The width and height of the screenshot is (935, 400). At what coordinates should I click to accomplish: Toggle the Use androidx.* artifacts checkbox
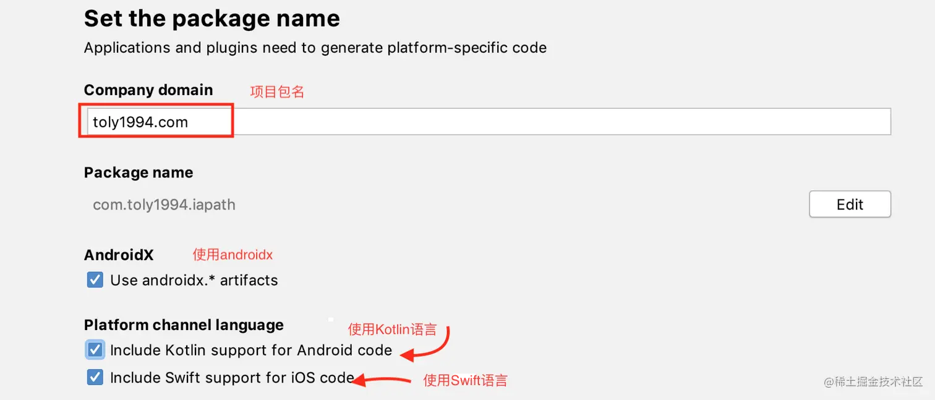tap(95, 280)
